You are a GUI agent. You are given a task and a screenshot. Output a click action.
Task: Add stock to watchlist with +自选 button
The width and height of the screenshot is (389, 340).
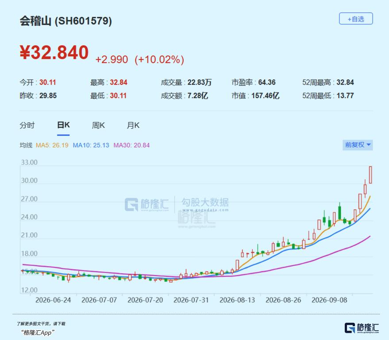pyautogui.click(x=356, y=19)
